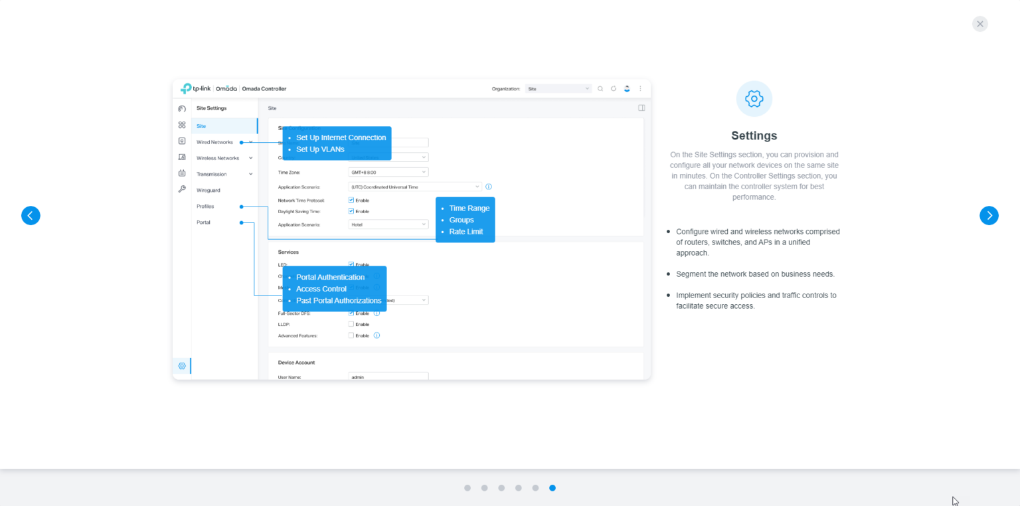The height and width of the screenshot is (506, 1020).
Task: Open the Organization Site dropdown
Action: (558, 88)
